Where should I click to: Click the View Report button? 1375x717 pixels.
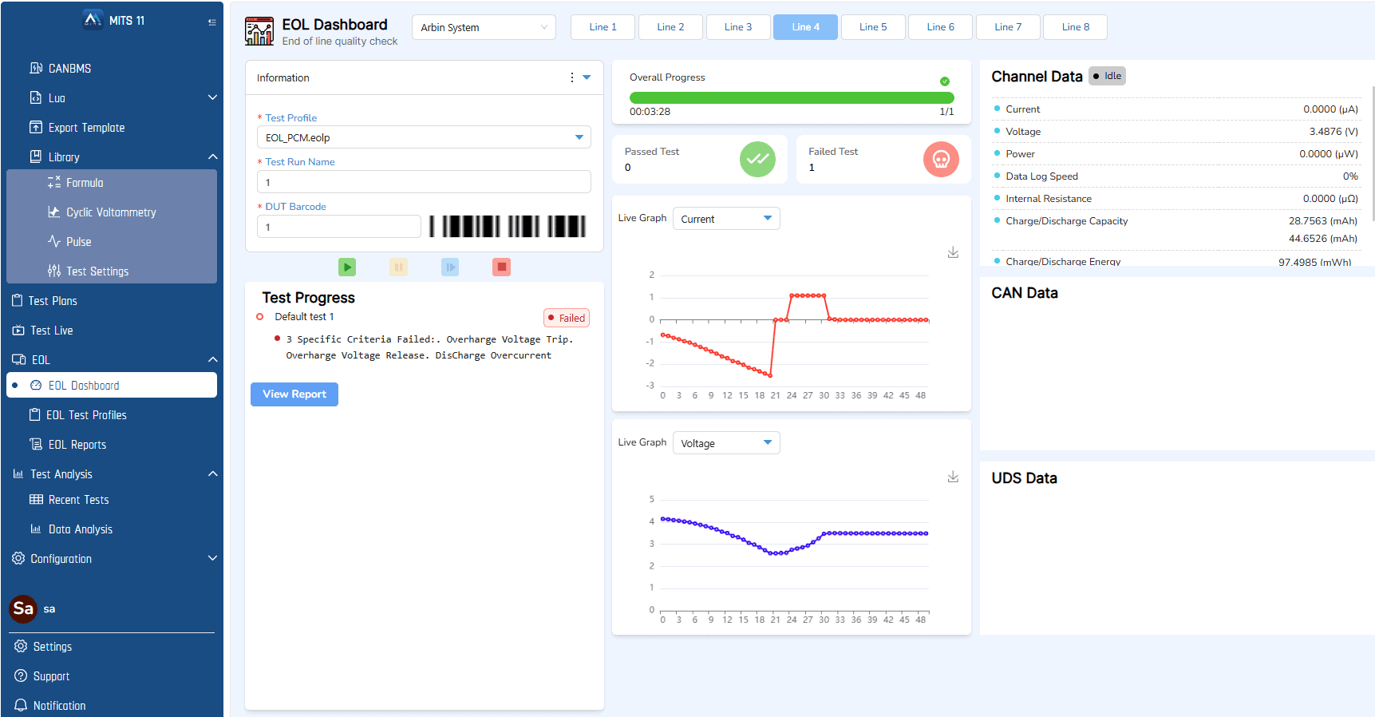click(x=294, y=394)
